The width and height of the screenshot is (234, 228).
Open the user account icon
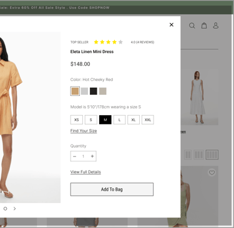click(x=216, y=26)
